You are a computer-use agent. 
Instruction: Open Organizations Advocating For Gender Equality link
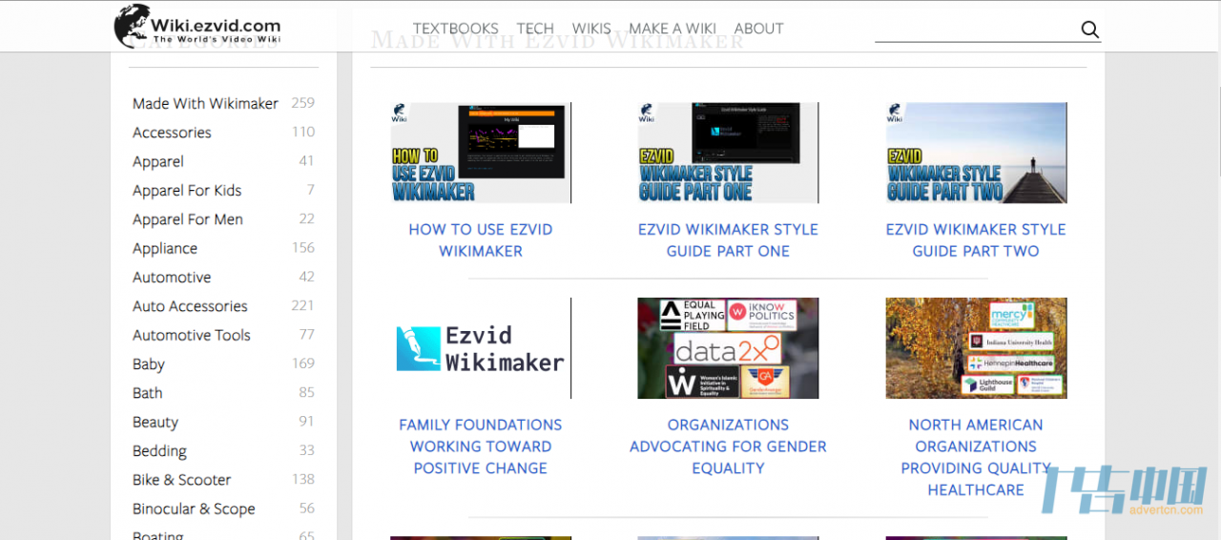(x=728, y=447)
